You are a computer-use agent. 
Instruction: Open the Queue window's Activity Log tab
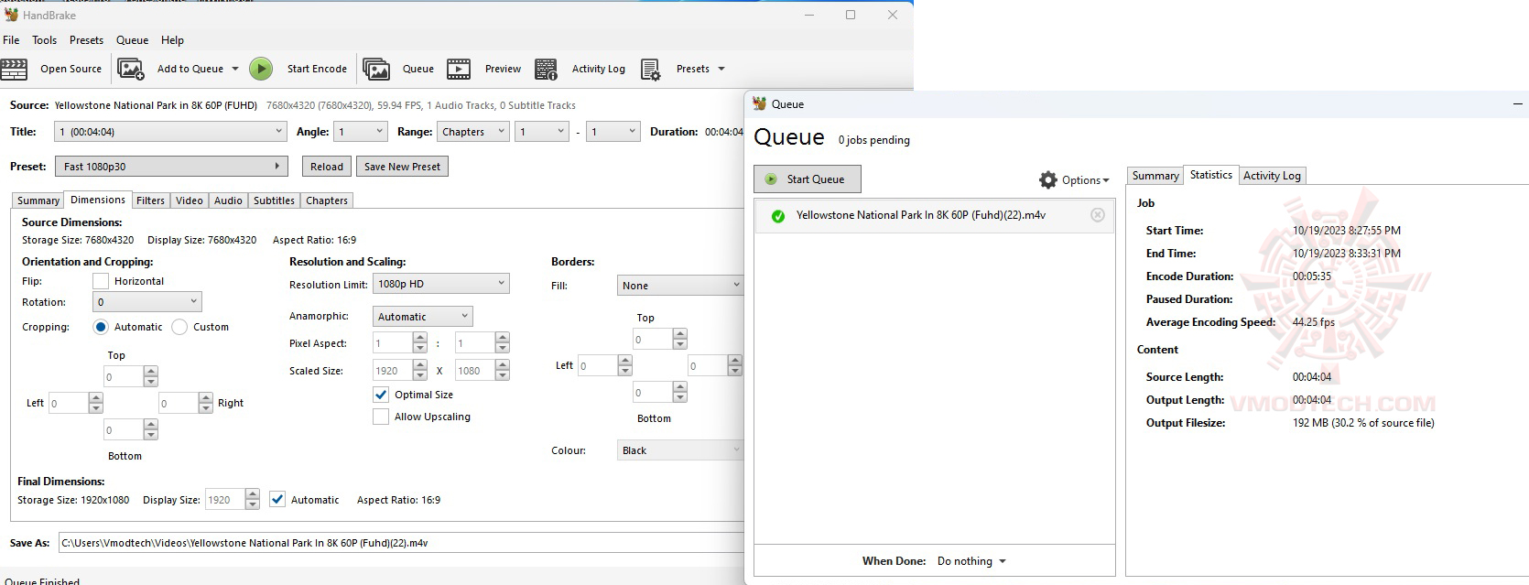pyautogui.click(x=1272, y=176)
